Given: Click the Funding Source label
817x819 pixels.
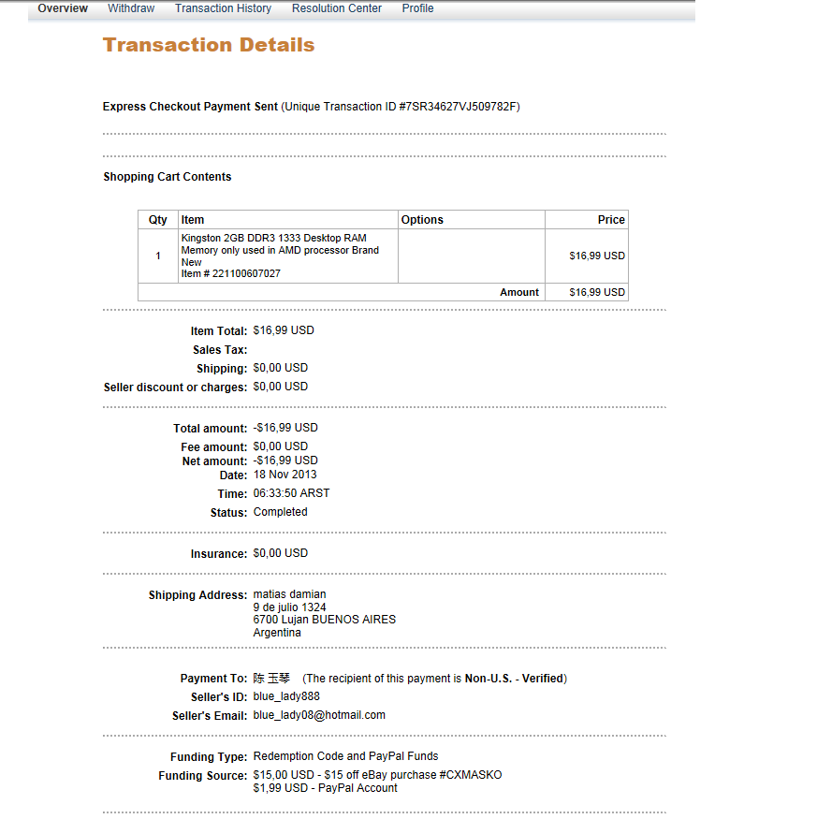Looking at the screenshot, I should coord(203,776).
